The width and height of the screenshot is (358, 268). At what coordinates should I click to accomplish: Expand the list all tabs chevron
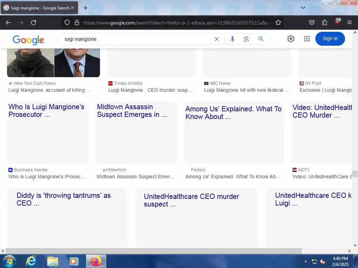click(303, 8)
